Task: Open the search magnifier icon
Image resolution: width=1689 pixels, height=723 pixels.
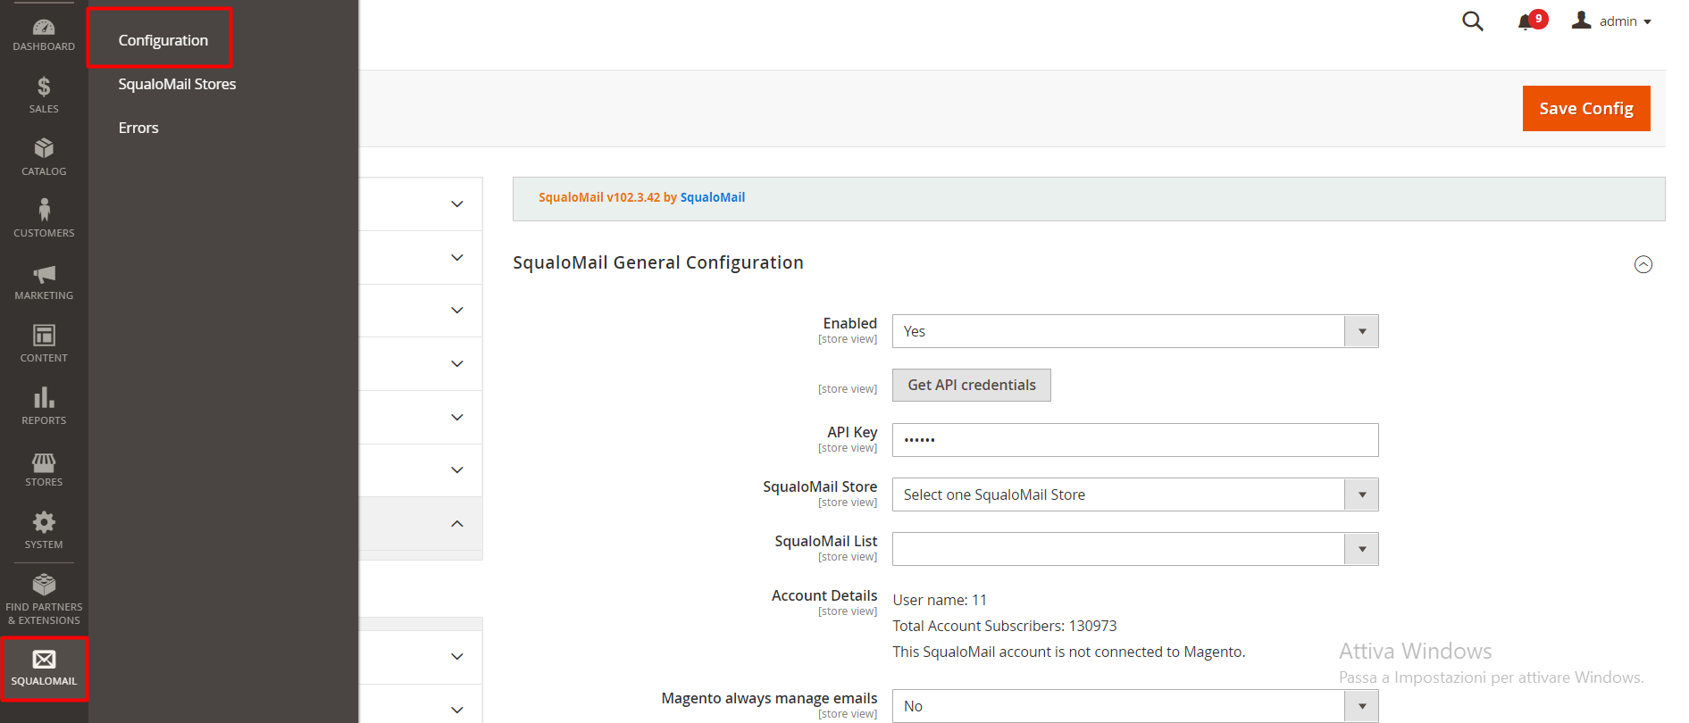Action: pos(1472,21)
